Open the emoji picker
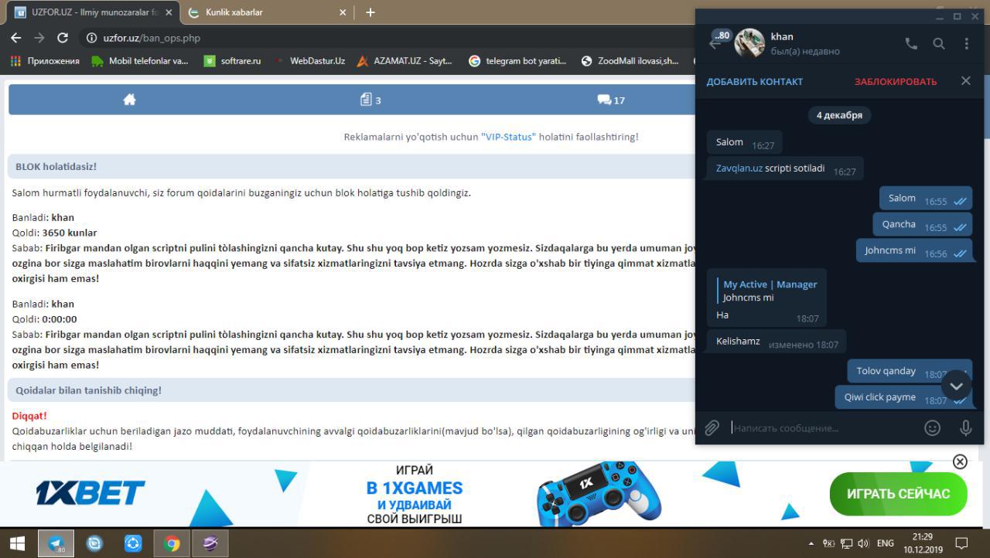Screen dimensions: 990x558 (x=932, y=427)
